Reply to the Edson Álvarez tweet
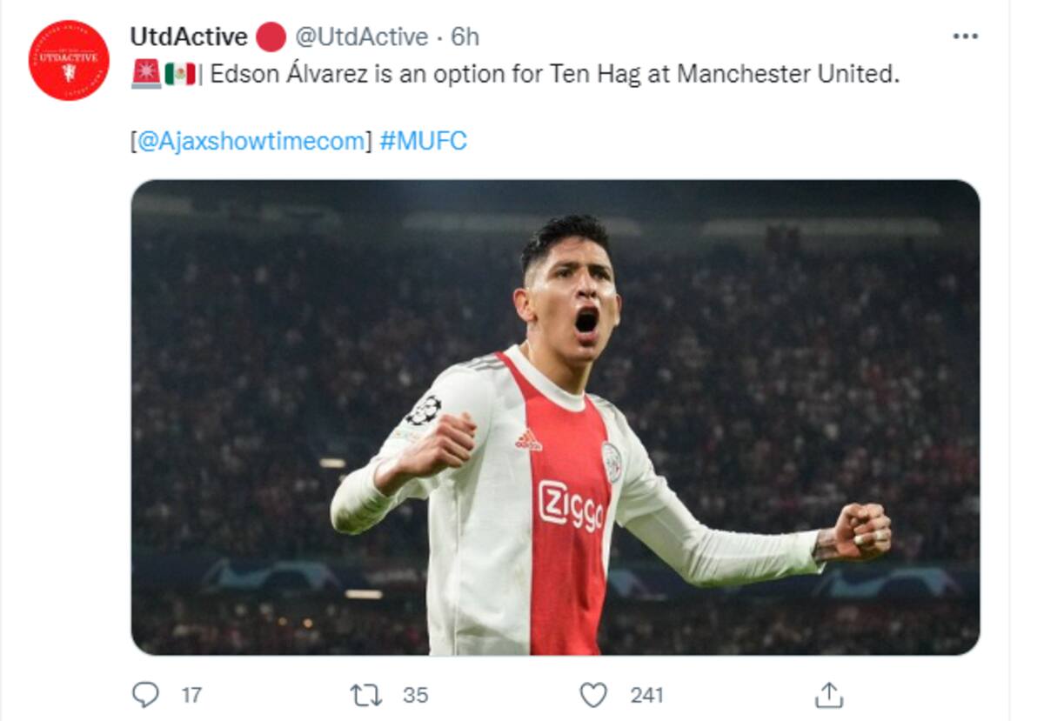This screenshot has width=1044, height=721. click(x=145, y=694)
